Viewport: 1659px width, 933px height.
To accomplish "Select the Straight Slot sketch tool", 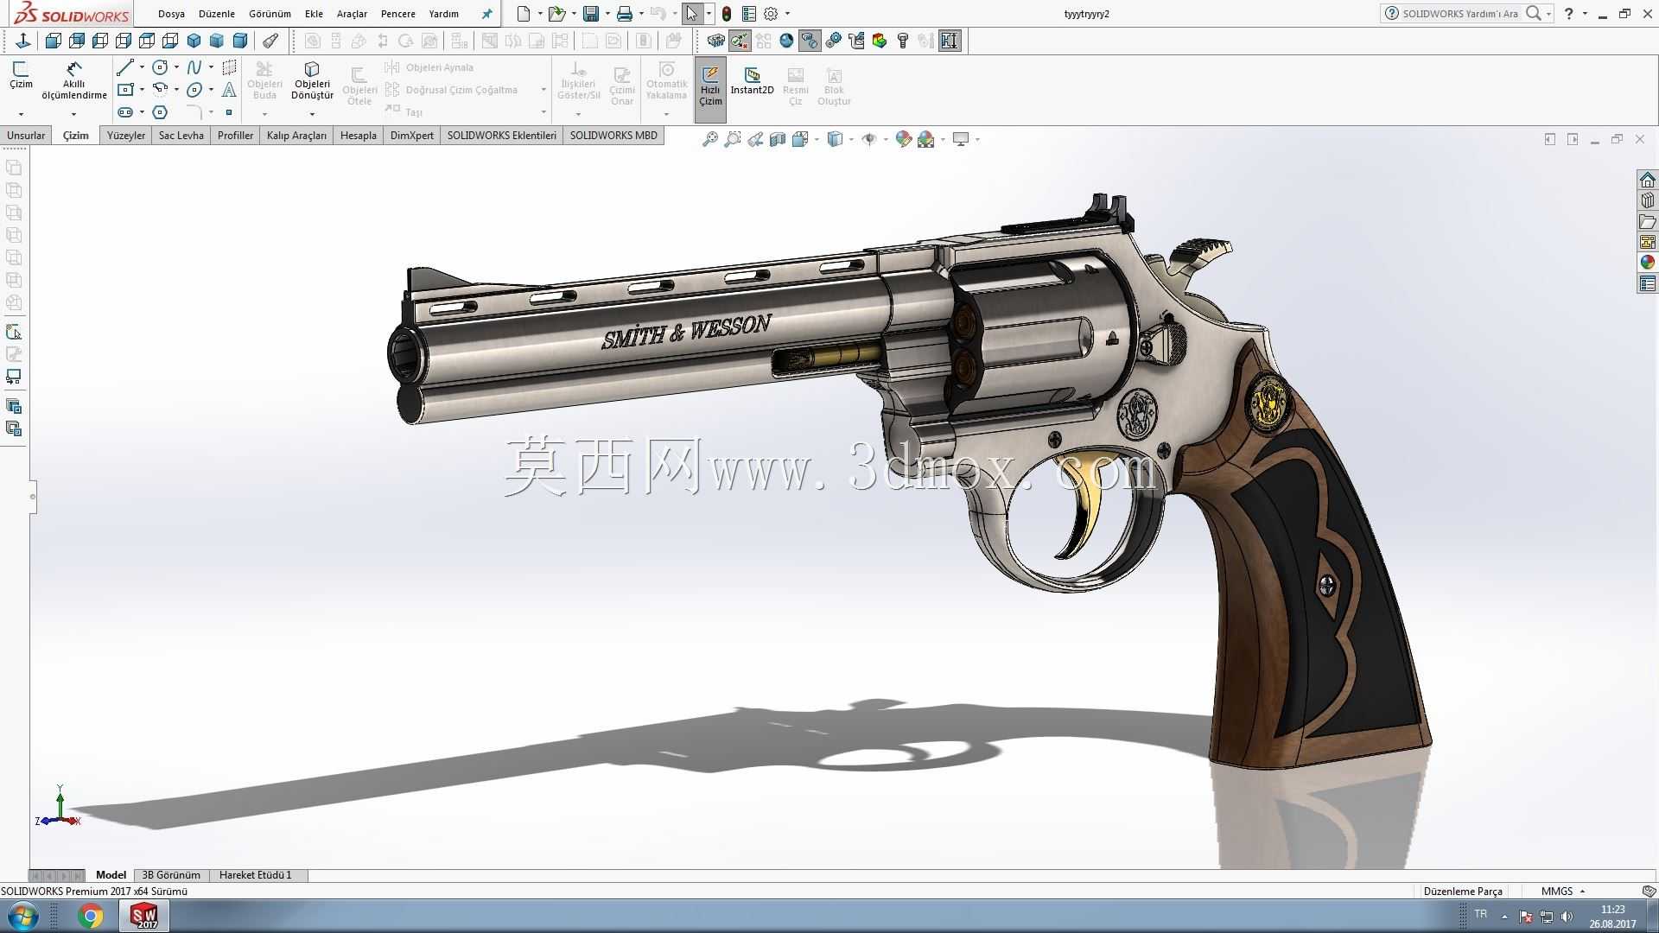I will click(x=125, y=112).
